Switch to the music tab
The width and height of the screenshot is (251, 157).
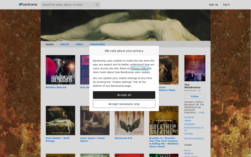pos(50,44)
